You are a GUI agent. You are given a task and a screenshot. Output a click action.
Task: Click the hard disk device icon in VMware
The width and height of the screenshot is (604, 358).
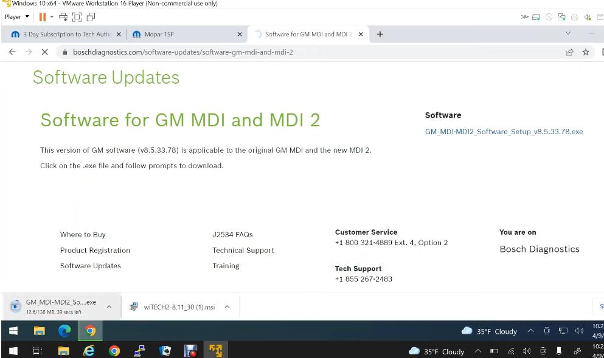[x=536, y=17]
